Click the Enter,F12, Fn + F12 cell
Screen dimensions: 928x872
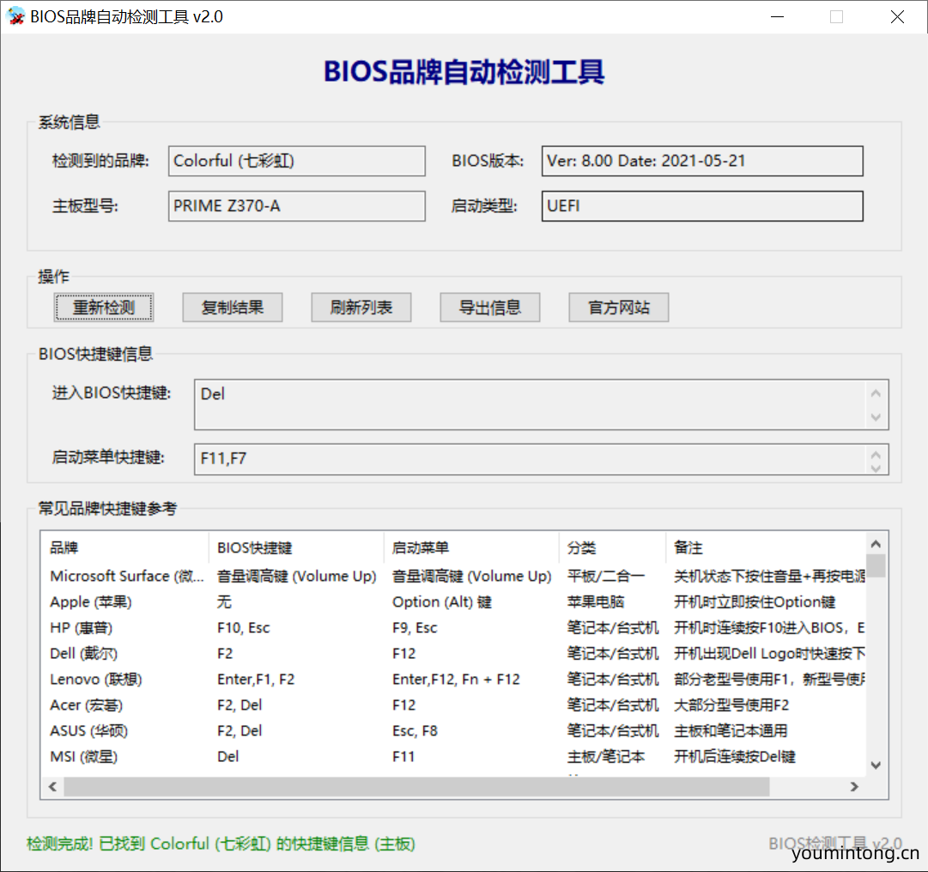[x=456, y=680]
